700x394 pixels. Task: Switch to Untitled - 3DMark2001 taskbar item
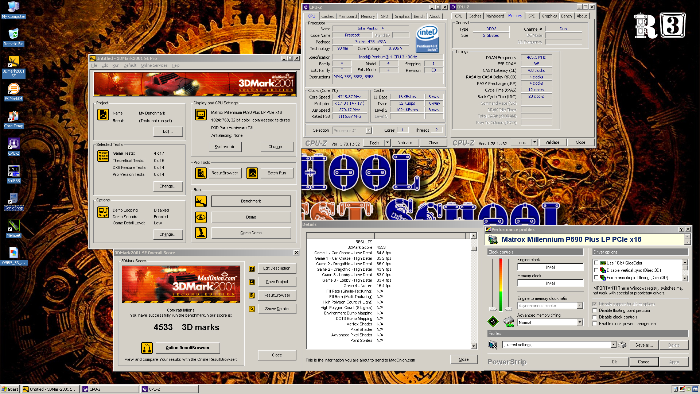pos(50,389)
